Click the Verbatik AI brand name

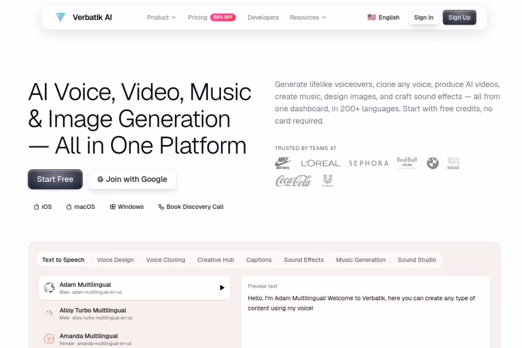(x=92, y=17)
